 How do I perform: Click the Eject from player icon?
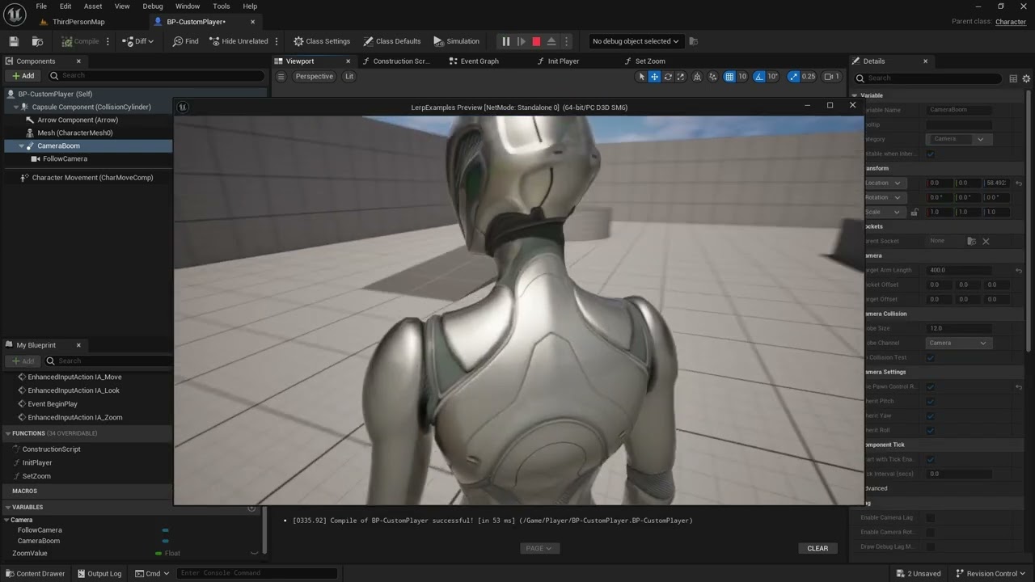point(551,41)
